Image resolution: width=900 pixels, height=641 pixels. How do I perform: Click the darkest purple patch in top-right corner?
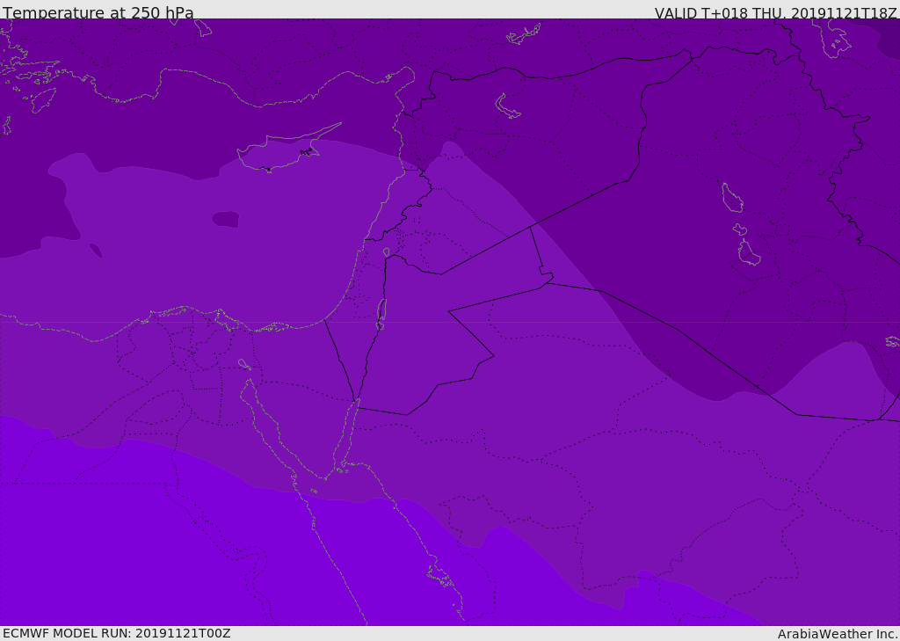pyautogui.click(x=889, y=40)
